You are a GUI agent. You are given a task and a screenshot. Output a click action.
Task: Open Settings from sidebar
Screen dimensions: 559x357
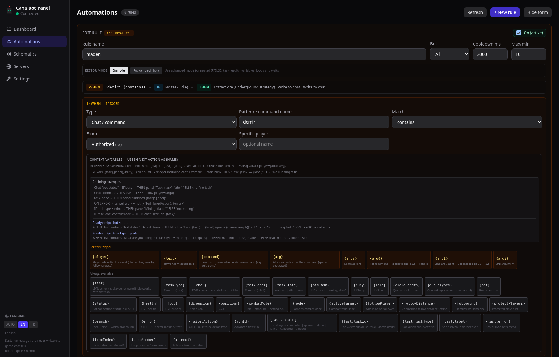point(34,79)
